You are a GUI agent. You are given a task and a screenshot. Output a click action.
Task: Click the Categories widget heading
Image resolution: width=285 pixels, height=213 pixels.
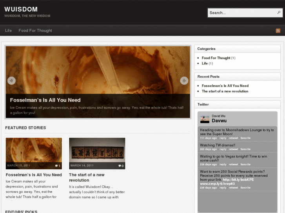coord(206,49)
